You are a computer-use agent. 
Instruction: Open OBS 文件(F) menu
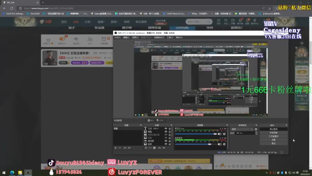click(117, 38)
